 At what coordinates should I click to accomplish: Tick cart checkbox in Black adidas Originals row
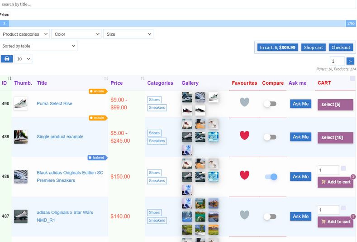(x=343, y=168)
